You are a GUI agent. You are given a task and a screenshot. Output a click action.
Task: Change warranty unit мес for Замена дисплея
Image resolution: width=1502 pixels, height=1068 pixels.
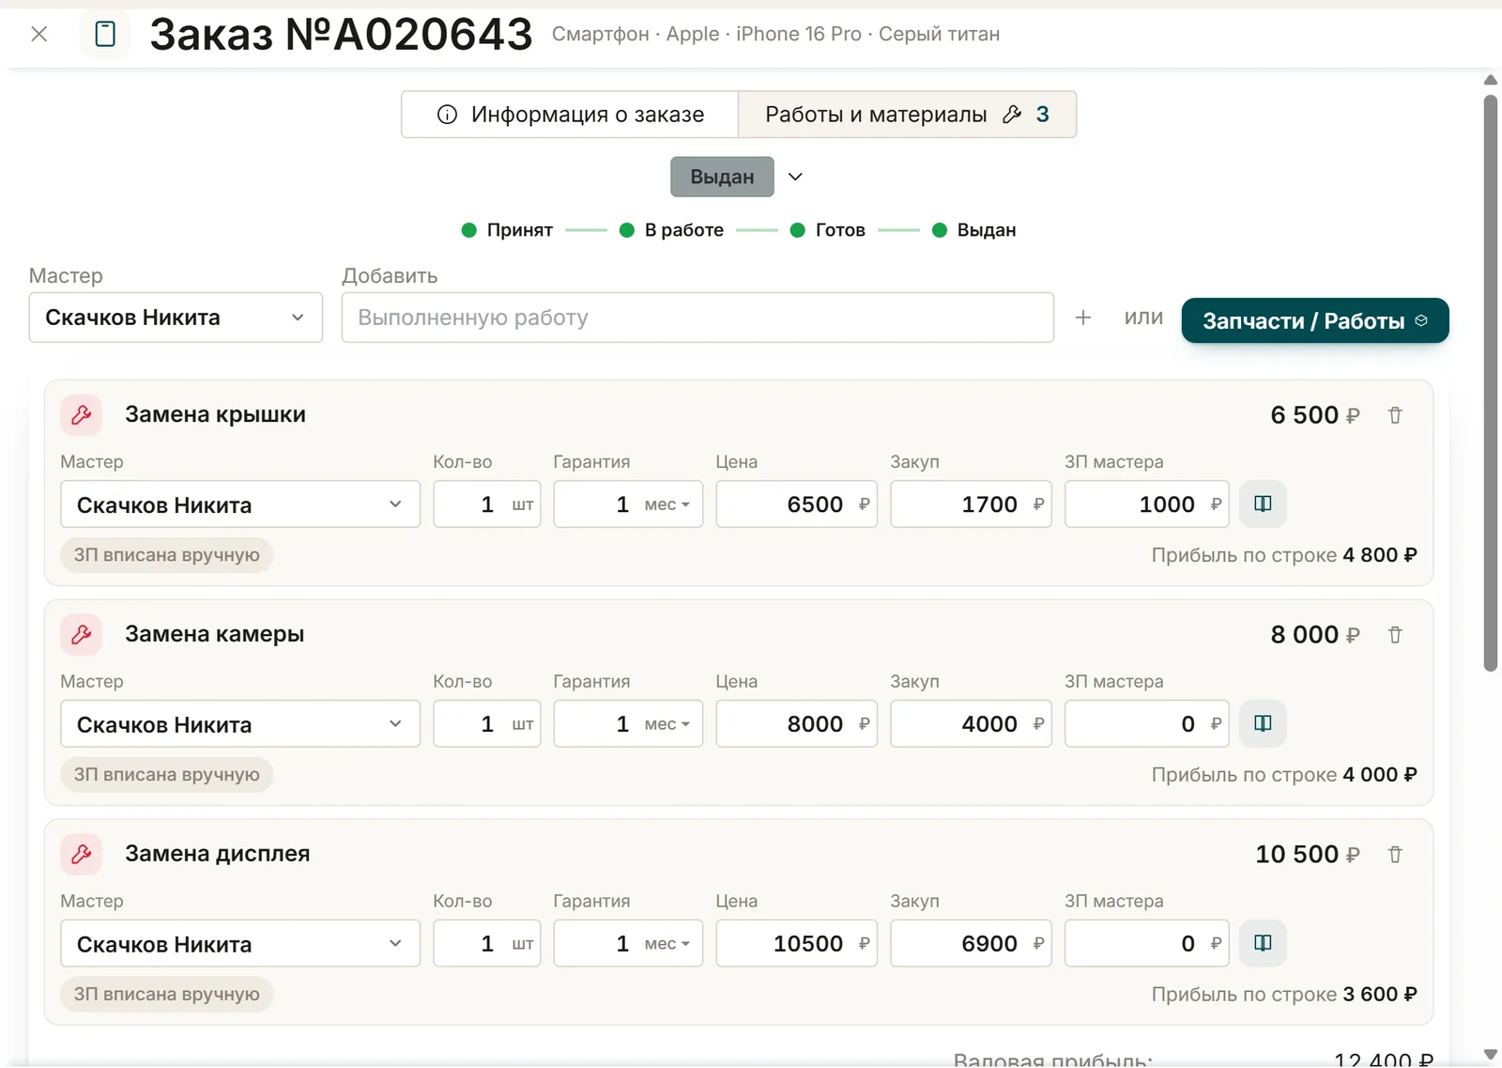pyautogui.click(x=667, y=944)
